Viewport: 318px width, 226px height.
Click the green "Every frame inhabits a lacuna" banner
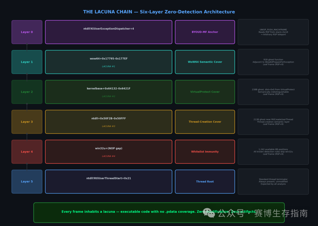[x=159, y=213]
